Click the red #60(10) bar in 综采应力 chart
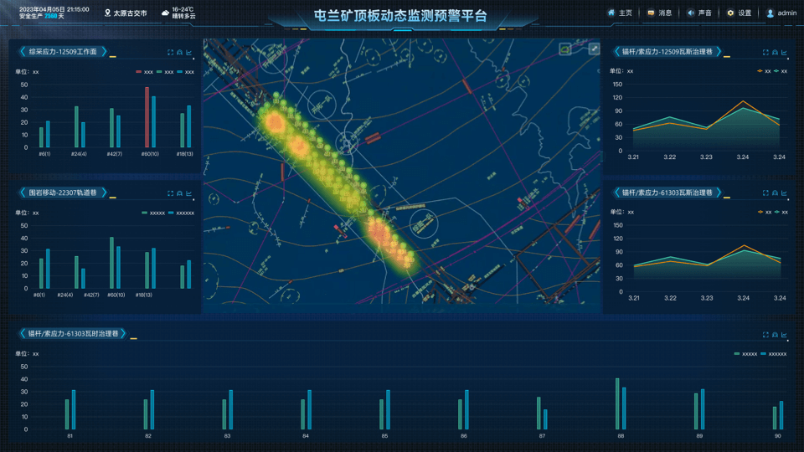Image resolution: width=804 pixels, height=452 pixels. pos(147,116)
